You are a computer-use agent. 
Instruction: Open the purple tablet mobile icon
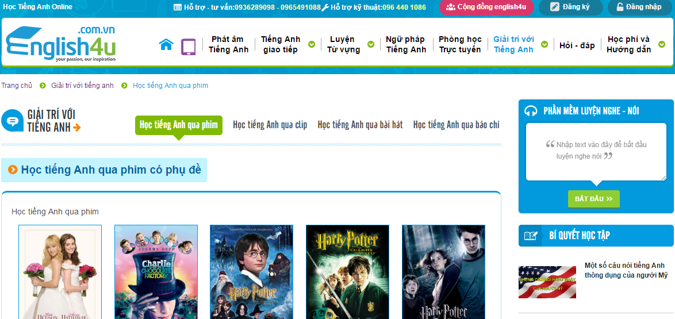188,47
